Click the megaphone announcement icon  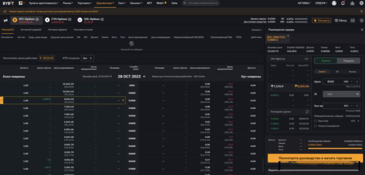tap(5, 11)
